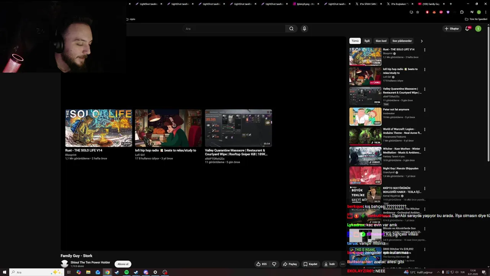Select the İlgili filter chip

pos(367,41)
